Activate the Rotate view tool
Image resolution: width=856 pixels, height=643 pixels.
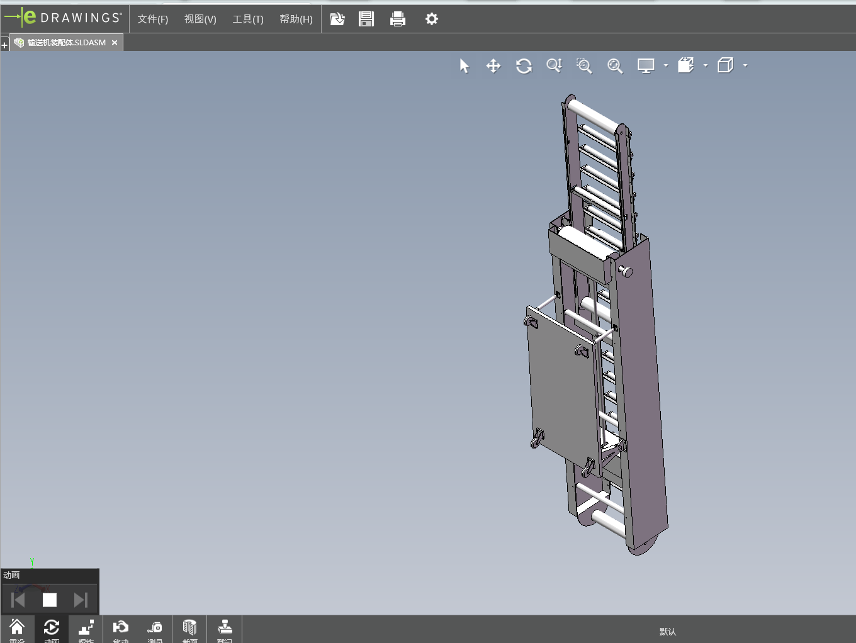(524, 66)
